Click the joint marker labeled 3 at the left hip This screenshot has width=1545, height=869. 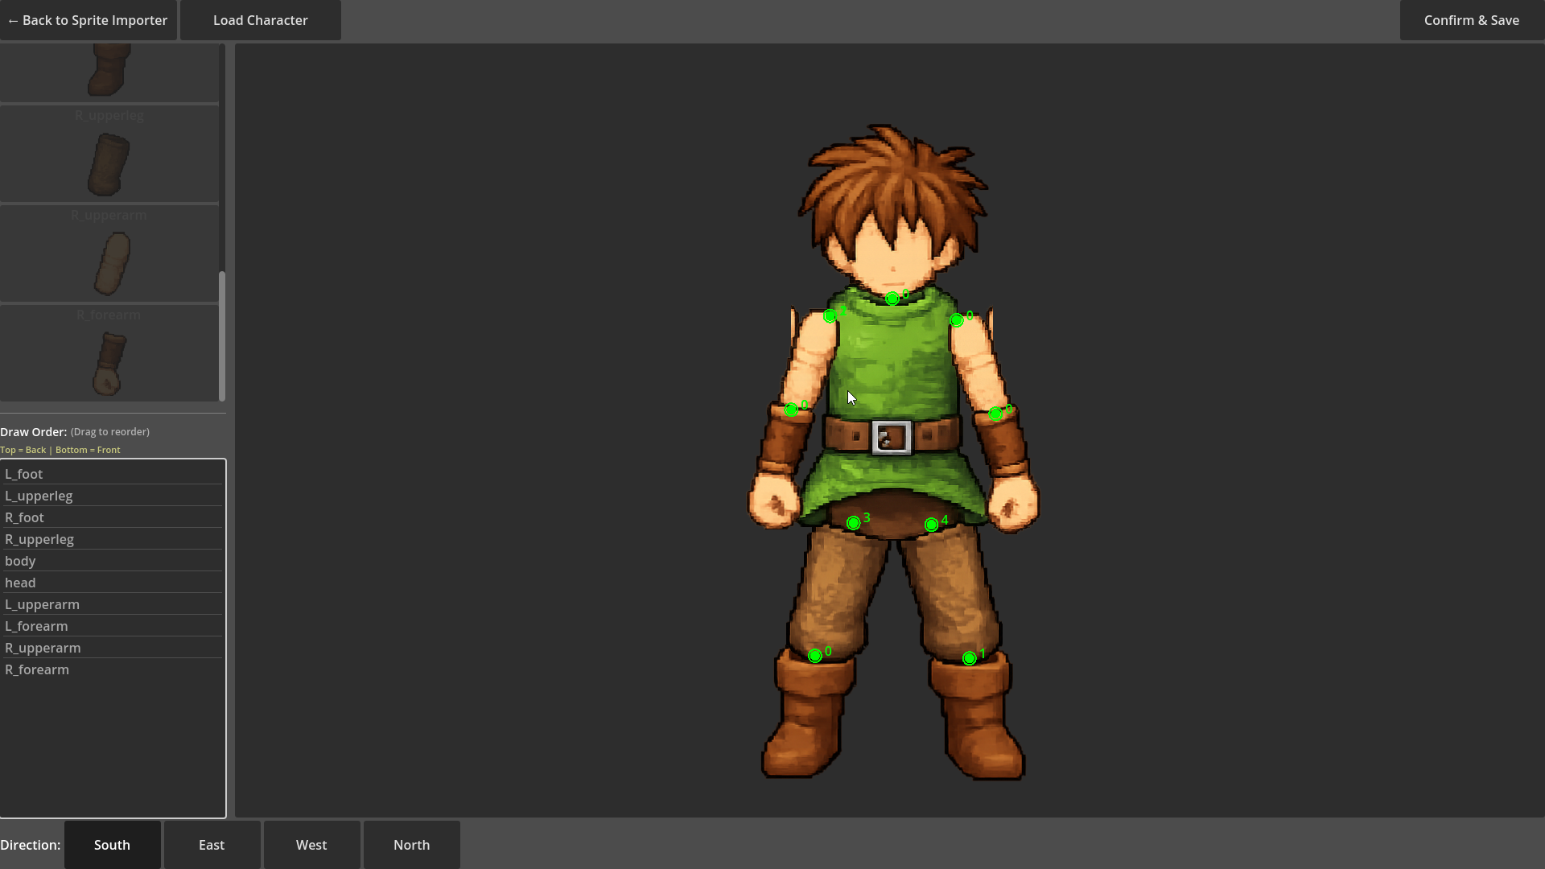853,523
